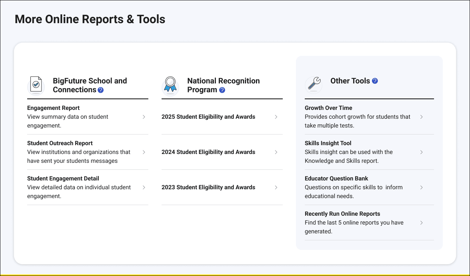470x276 pixels.
Task: Click the 'BigFuture School and Connections' section title
Action: point(90,85)
